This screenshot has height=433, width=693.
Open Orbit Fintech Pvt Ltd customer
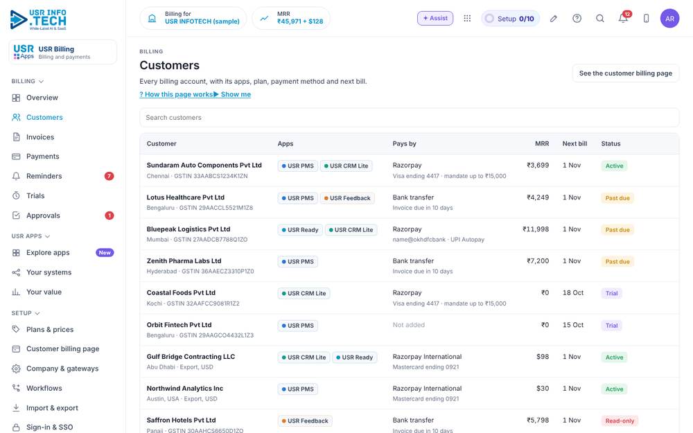click(179, 324)
